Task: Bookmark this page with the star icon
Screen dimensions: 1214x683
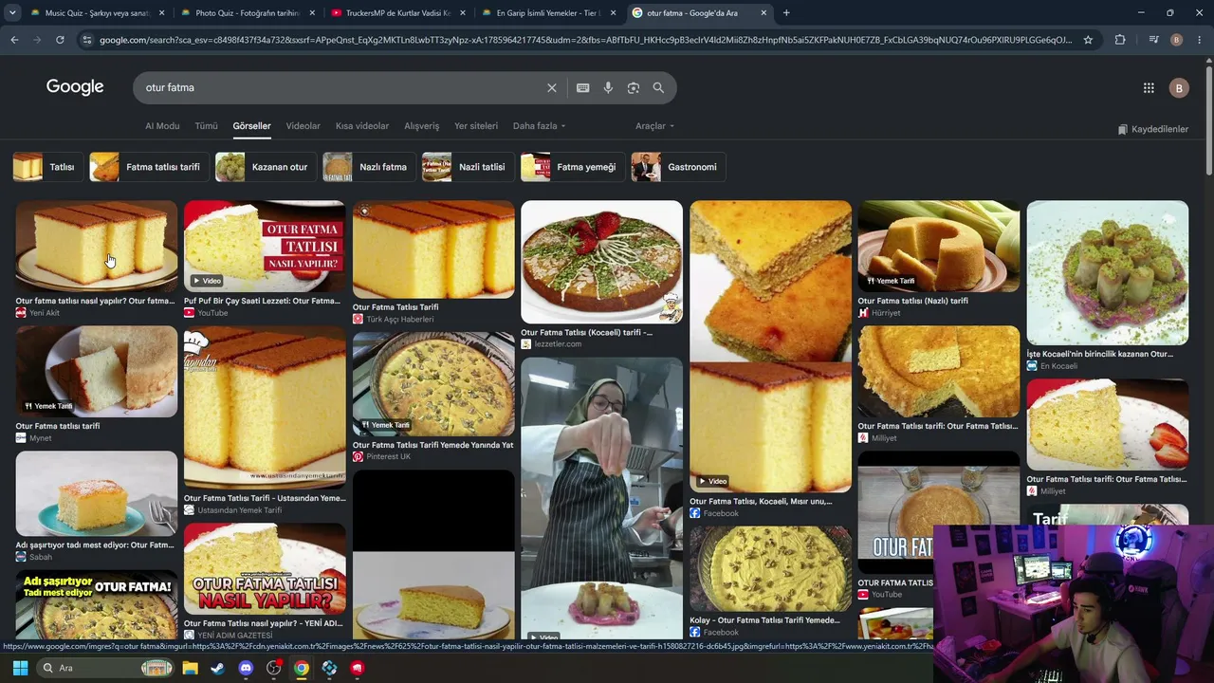Action: [1088, 40]
